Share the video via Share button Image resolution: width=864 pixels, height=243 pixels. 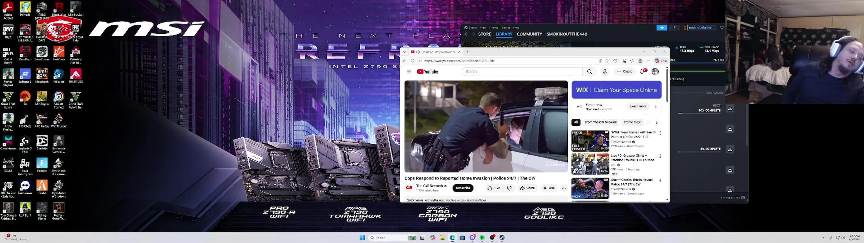coord(527,188)
